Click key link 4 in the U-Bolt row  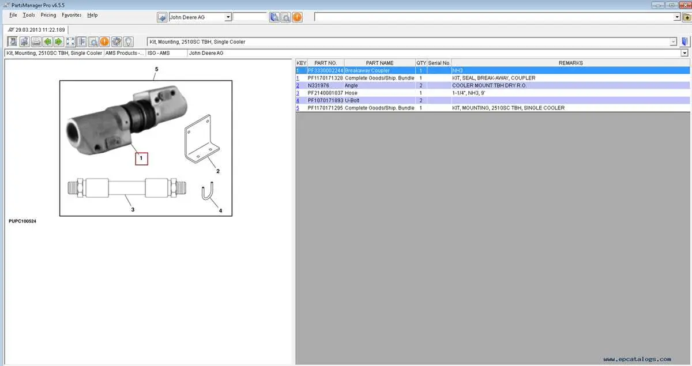(298, 100)
